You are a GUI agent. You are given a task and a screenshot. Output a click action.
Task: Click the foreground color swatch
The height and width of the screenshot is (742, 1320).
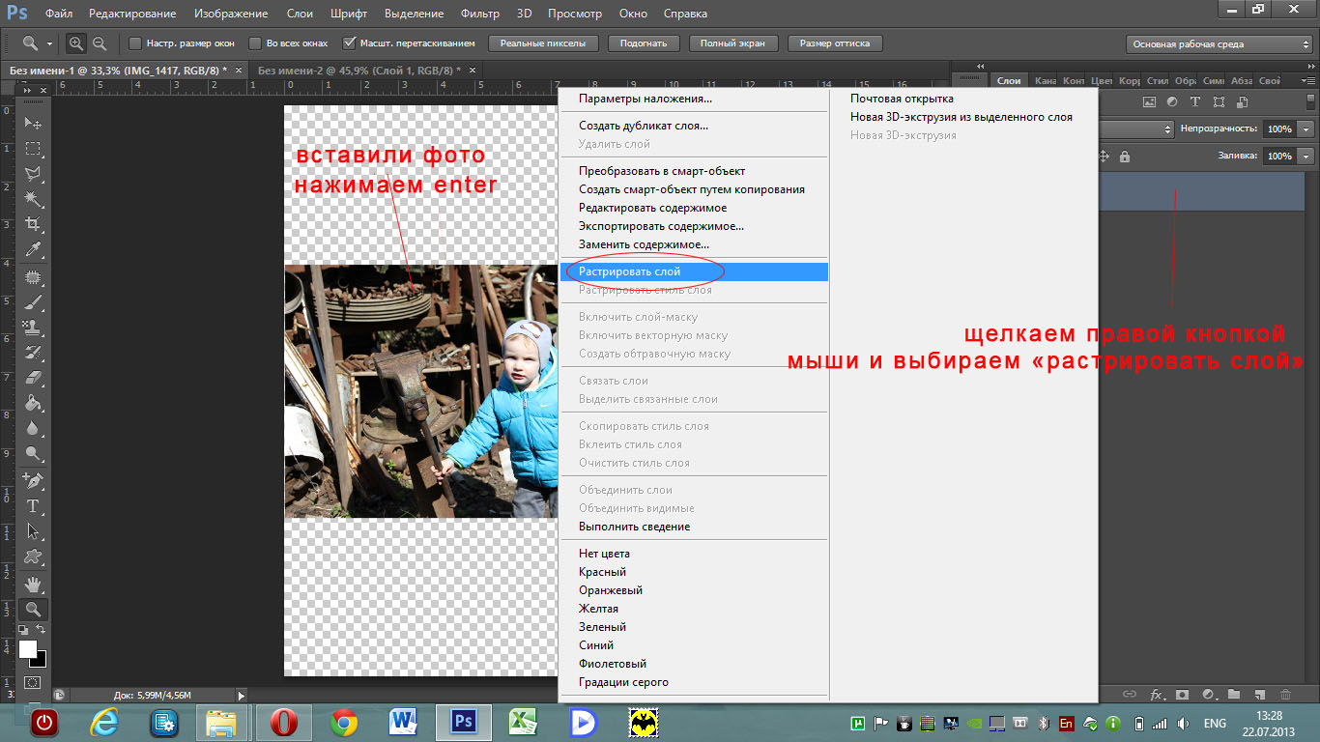pyautogui.click(x=28, y=648)
